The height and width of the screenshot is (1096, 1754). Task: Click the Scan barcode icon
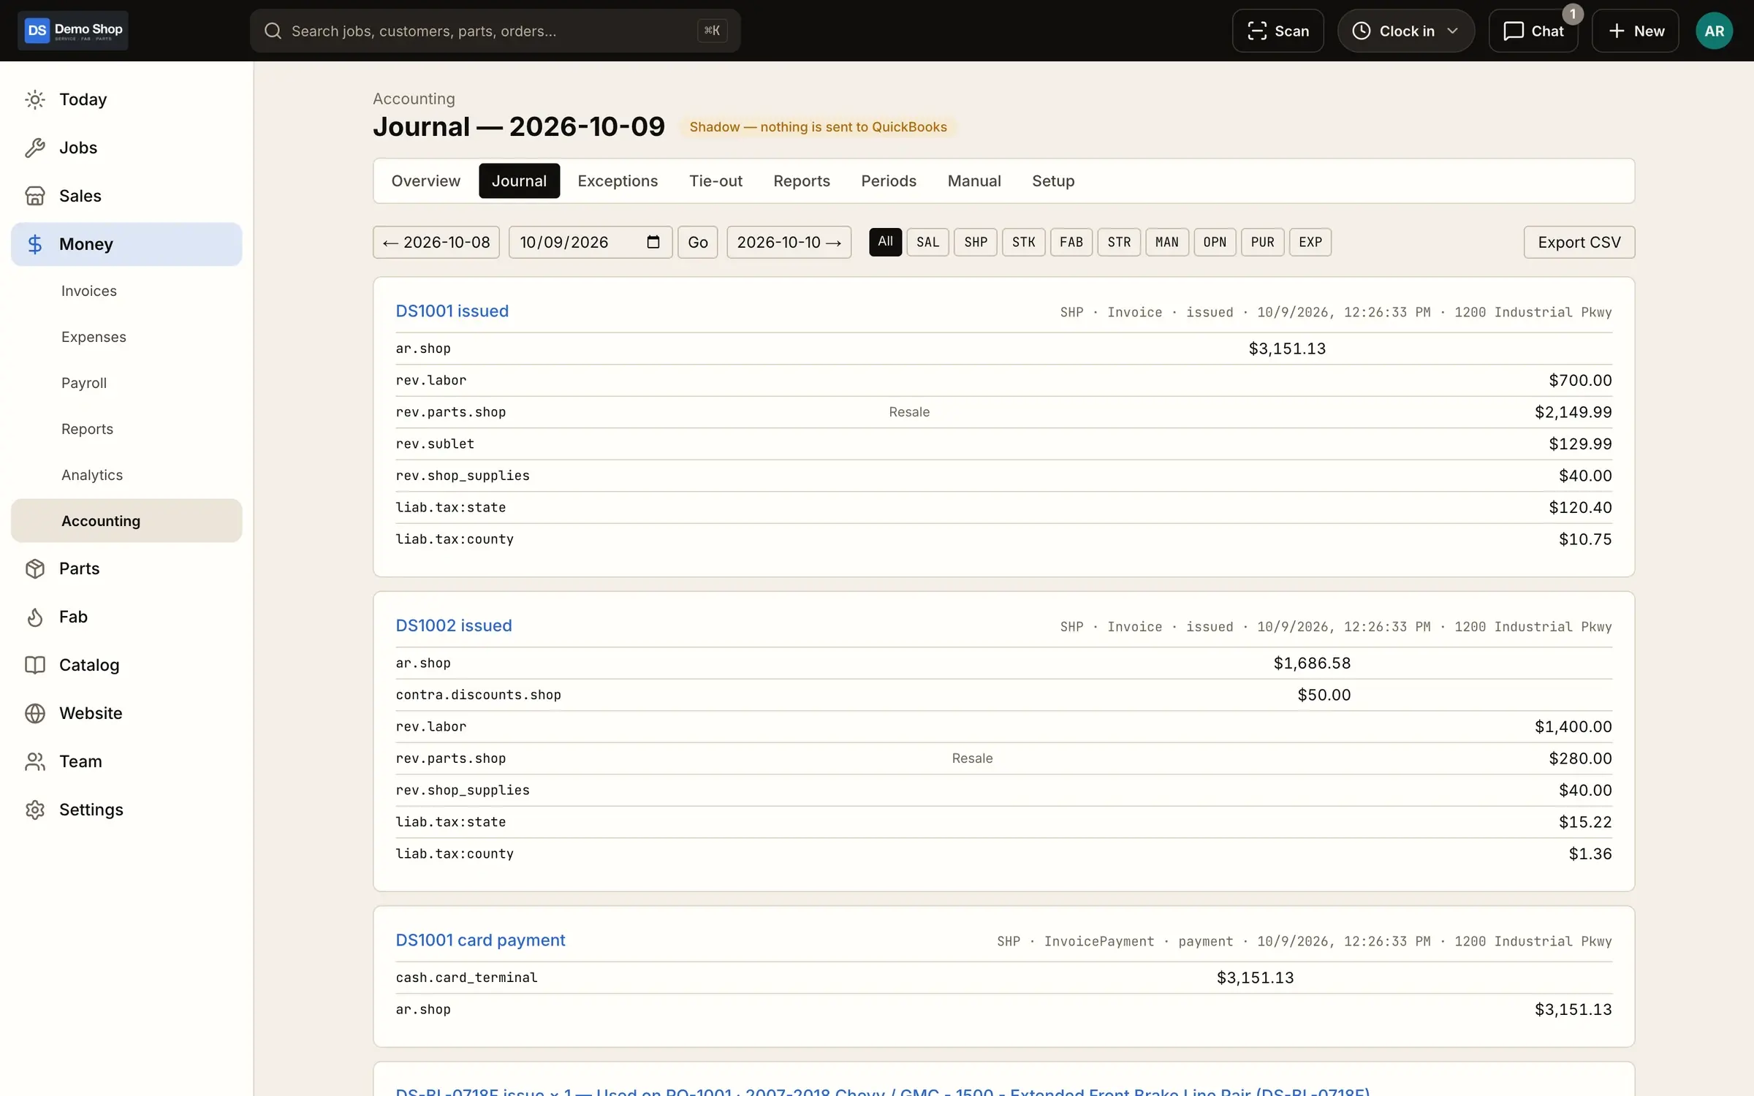[x=1256, y=31]
